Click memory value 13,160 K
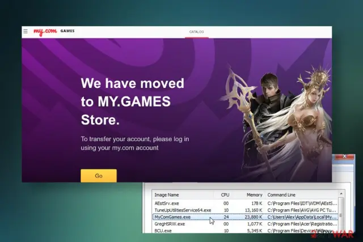This screenshot has height=242, width=363. coord(254,210)
